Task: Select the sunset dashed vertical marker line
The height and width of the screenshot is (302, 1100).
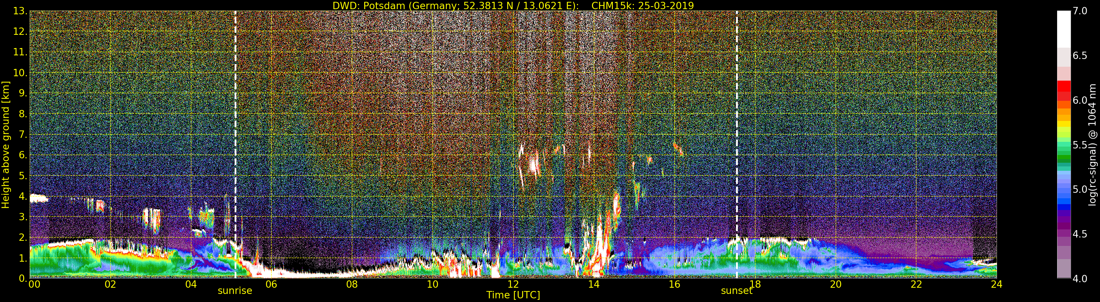Action: point(737,145)
